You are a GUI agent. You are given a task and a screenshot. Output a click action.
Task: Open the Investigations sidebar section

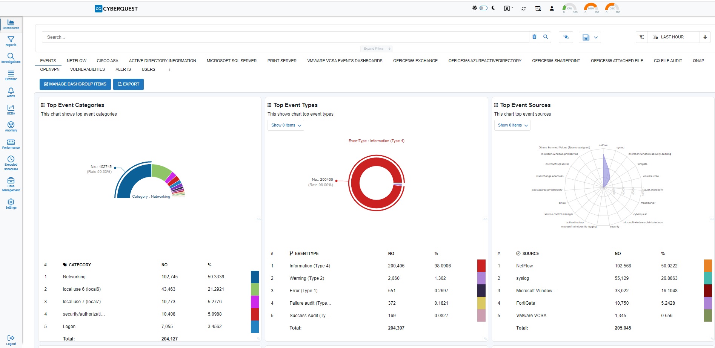click(11, 58)
